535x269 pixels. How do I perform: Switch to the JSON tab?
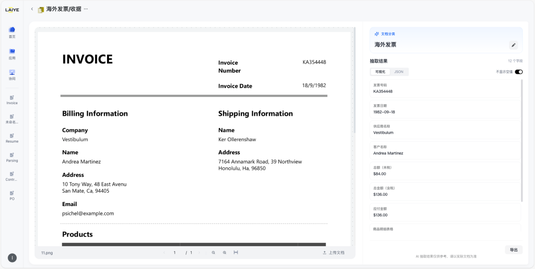point(399,72)
